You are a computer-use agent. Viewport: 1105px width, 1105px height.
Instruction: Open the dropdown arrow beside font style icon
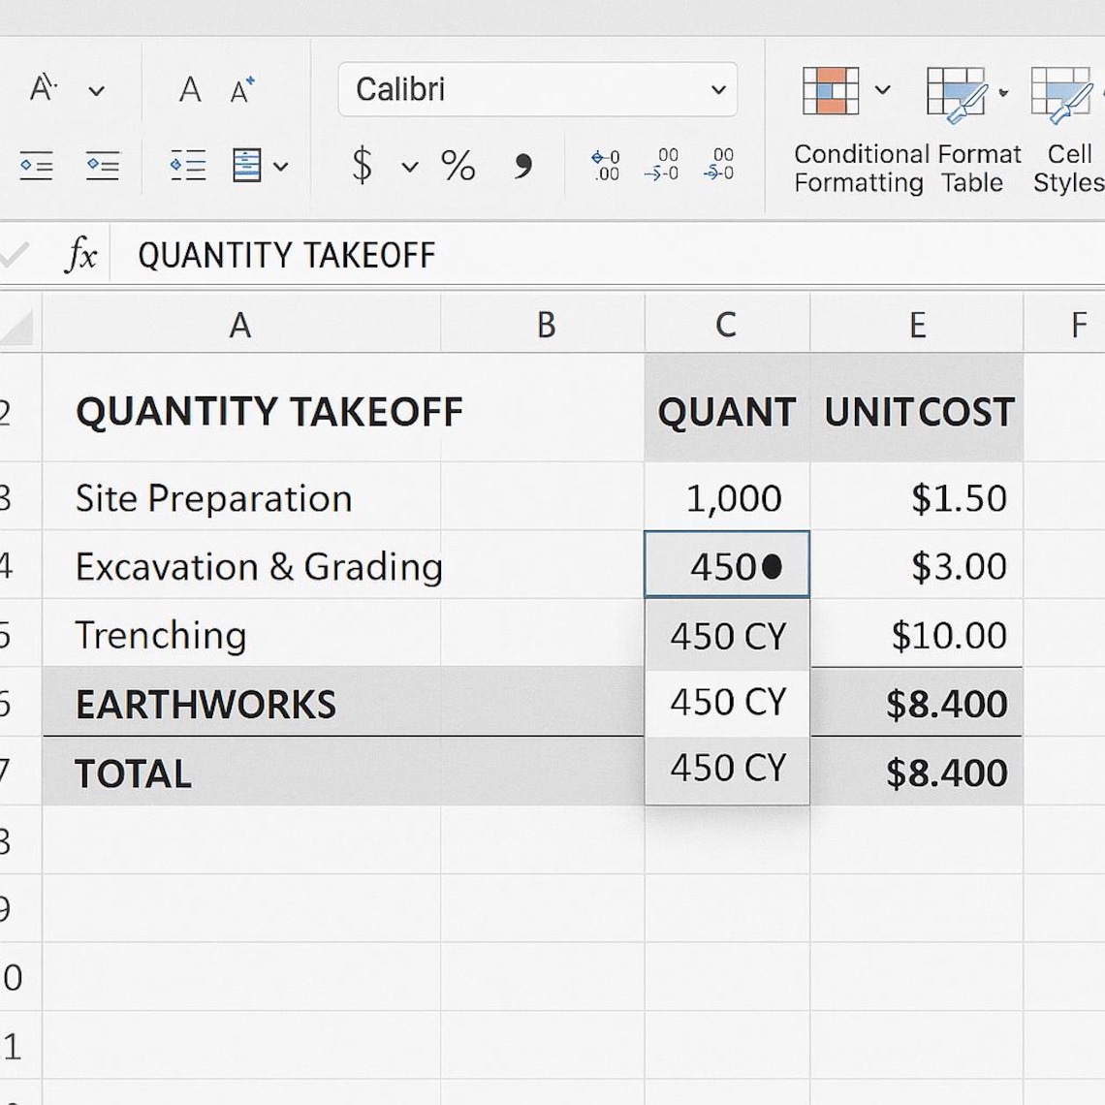click(97, 91)
